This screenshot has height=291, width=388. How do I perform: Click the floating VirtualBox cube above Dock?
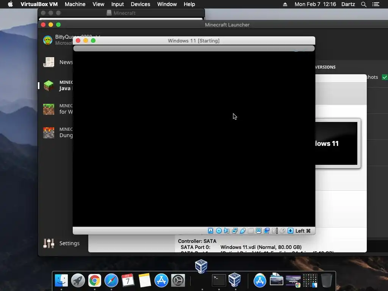[x=201, y=266]
